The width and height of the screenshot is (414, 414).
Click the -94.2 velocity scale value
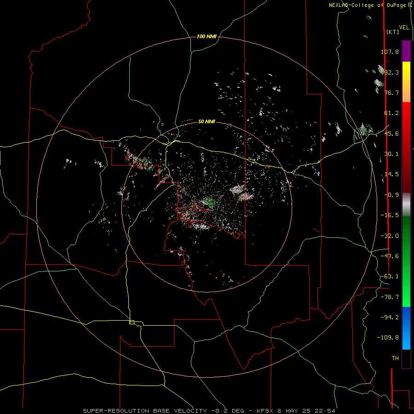390,317
